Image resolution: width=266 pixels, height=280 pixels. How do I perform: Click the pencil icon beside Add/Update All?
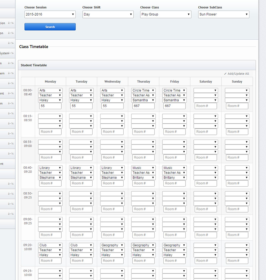tap(225, 74)
